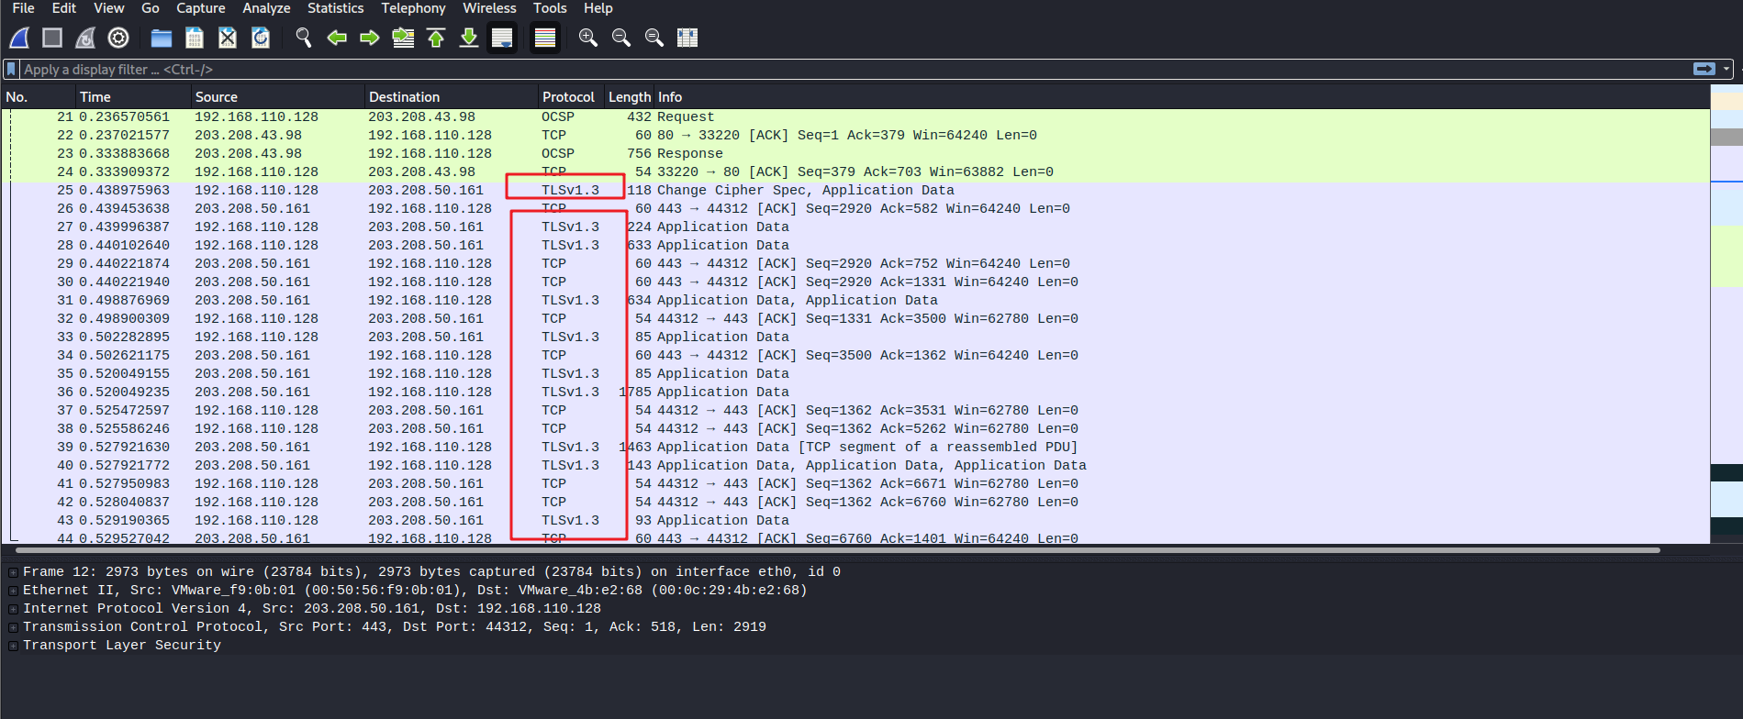Sort by the Source column header

click(278, 97)
